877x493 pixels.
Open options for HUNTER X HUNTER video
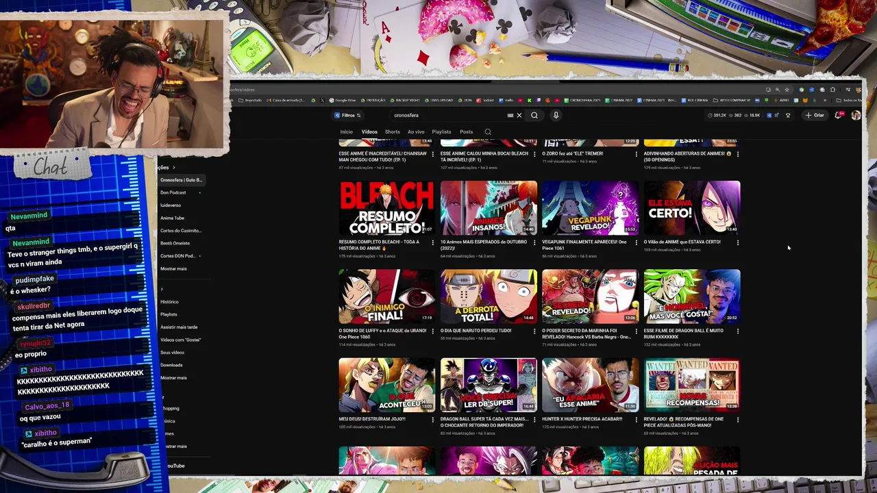[636, 419]
